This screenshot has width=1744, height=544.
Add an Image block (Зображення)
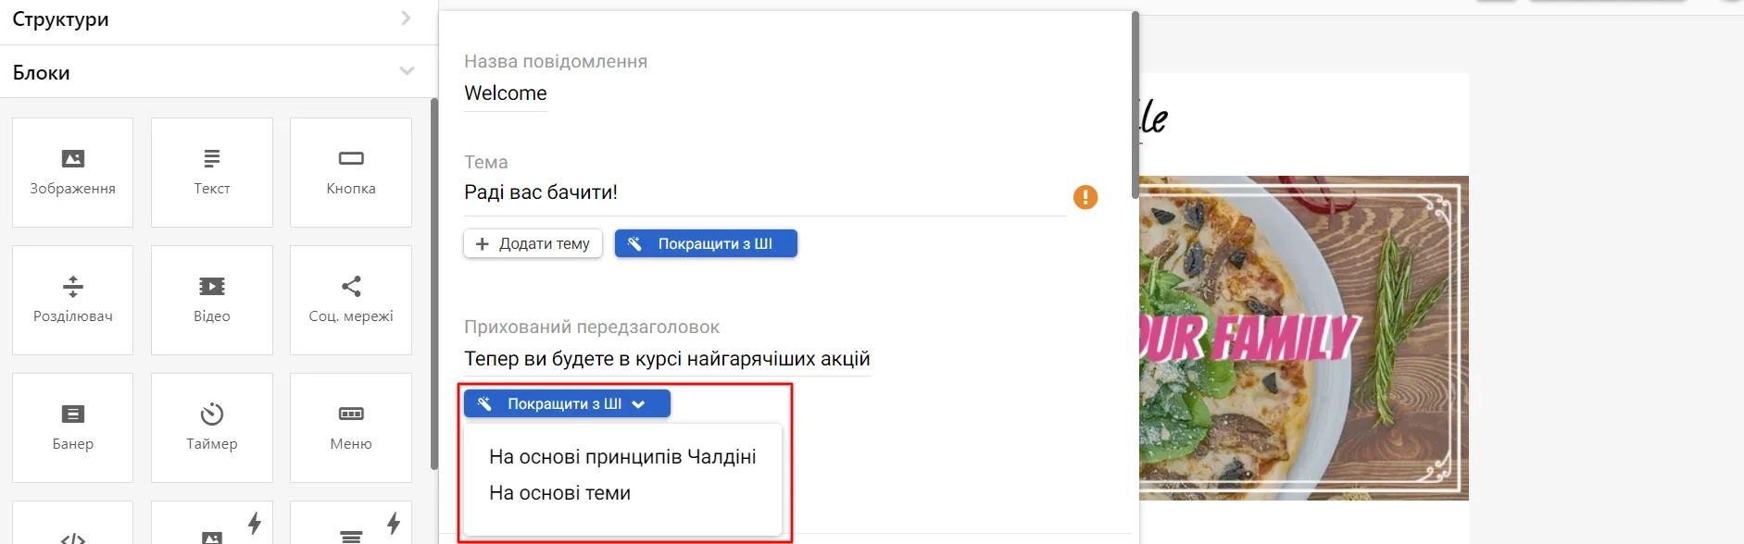72,172
